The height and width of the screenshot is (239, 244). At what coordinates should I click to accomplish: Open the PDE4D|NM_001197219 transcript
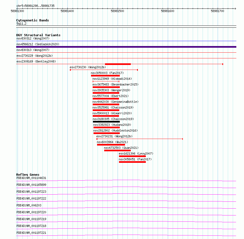point(31,219)
